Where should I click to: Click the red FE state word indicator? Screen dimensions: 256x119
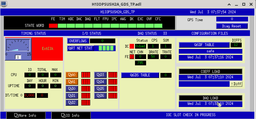pos(53,26)
